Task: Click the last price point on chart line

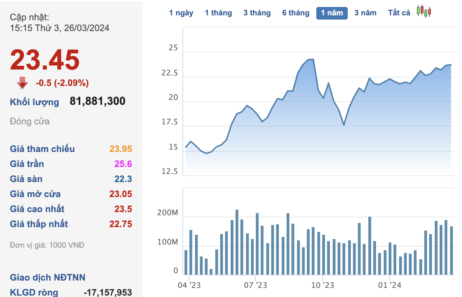Action: [451, 65]
